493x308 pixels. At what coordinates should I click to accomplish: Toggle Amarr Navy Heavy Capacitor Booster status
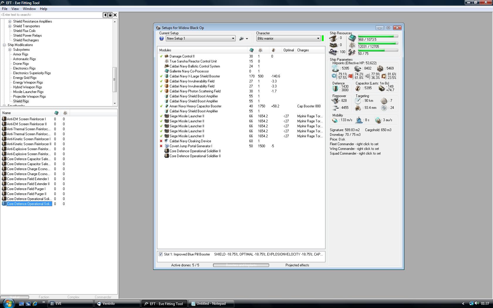161,106
